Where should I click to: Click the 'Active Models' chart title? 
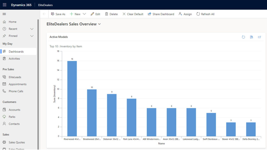(x=59, y=37)
